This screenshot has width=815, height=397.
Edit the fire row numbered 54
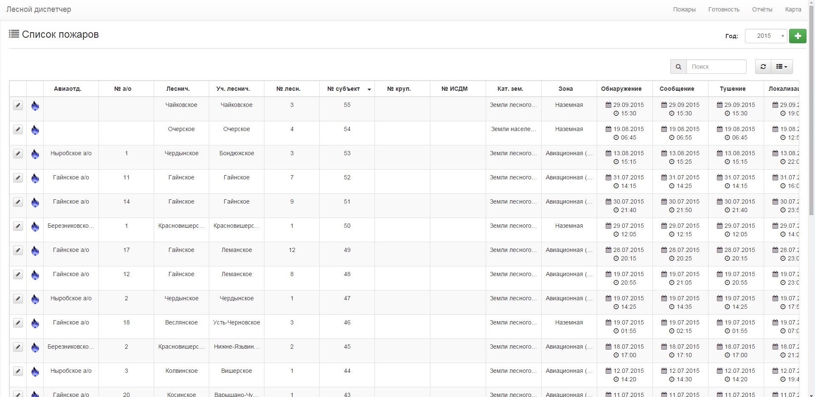pyautogui.click(x=18, y=129)
